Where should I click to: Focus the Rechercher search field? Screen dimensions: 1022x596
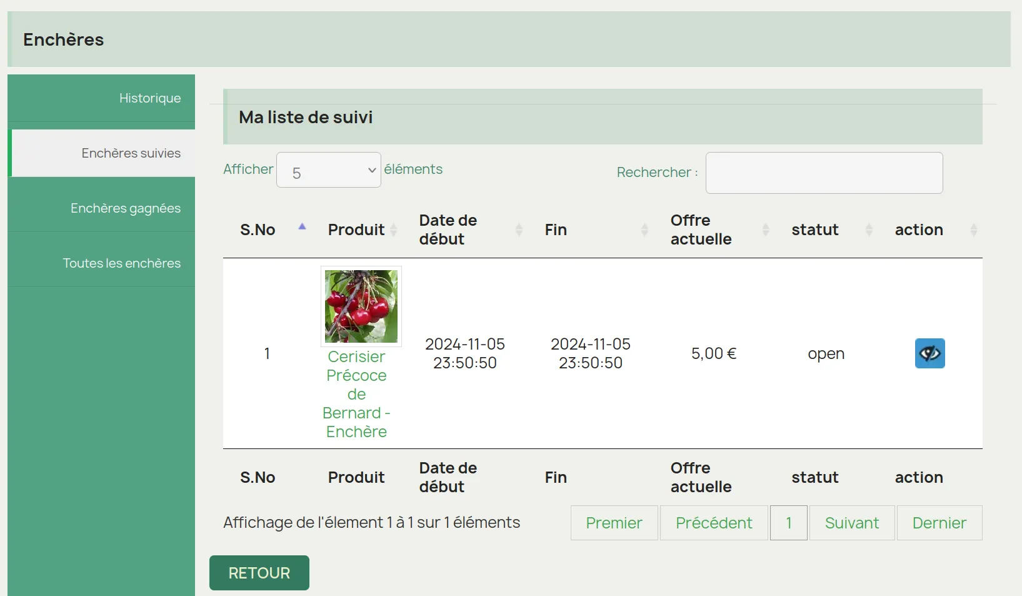tap(824, 173)
